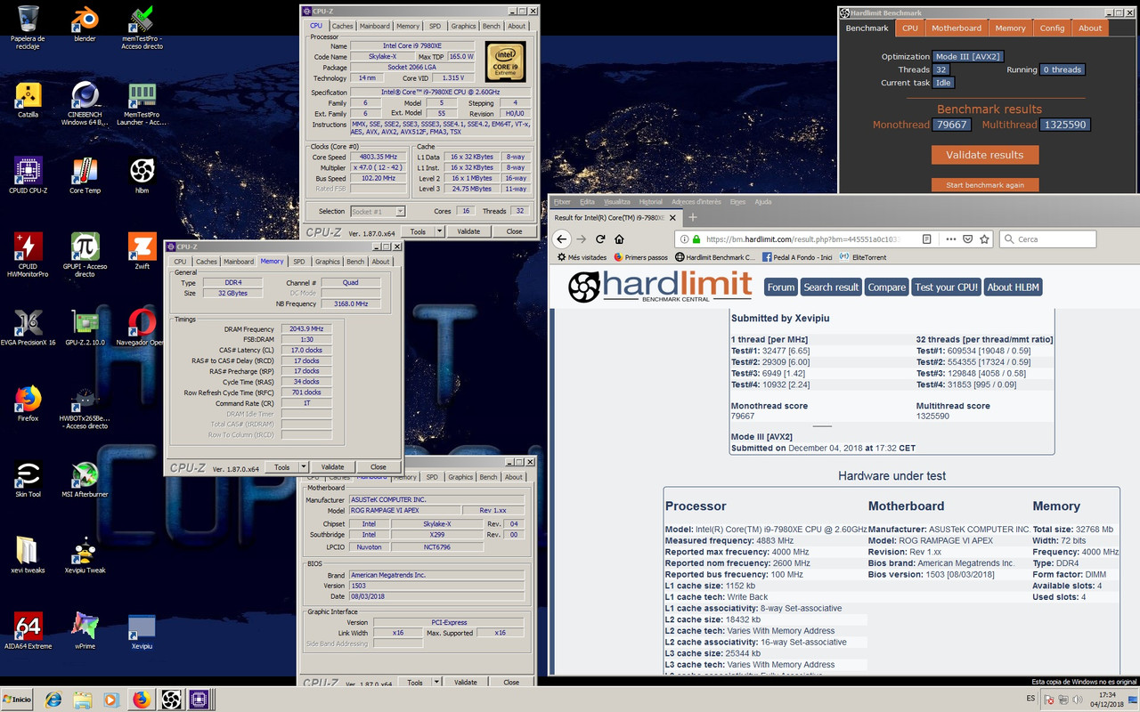The image size is (1140, 712).
Task: Open Bench tab in CPU-Z Memory window
Action: coord(355,262)
